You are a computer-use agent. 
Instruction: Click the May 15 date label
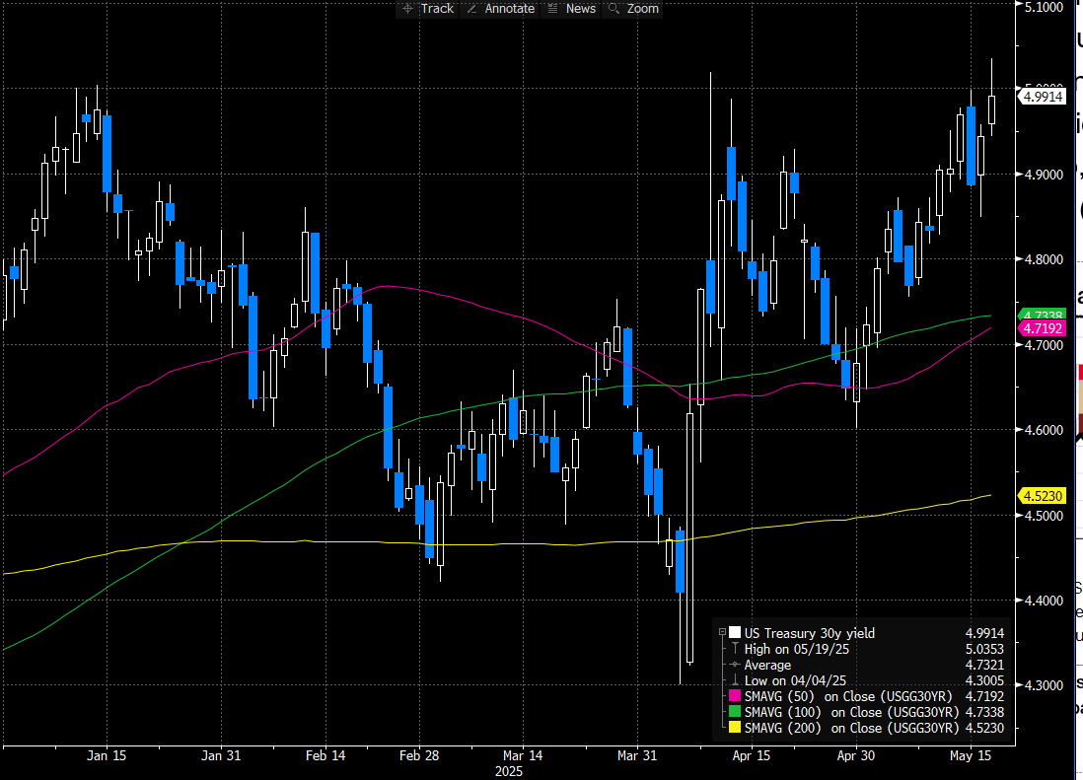[971, 755]
